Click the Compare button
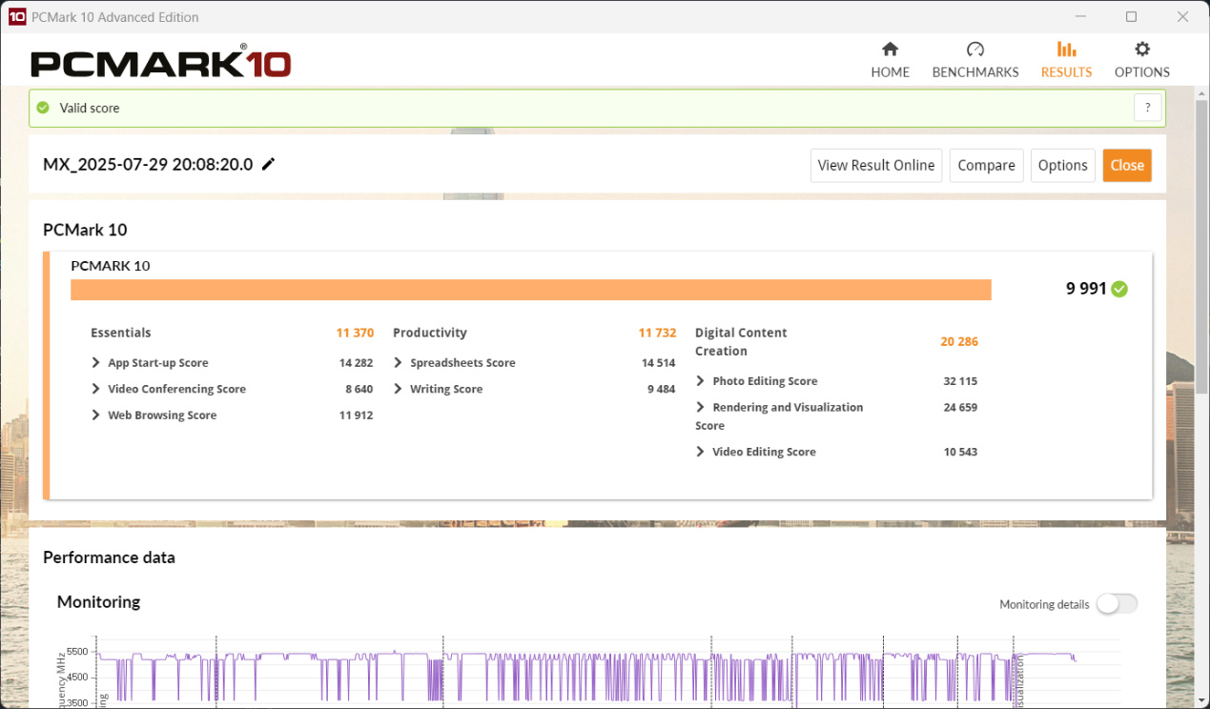The width and height of the screenshot is (1210, 709). click(x=986, y=165)
